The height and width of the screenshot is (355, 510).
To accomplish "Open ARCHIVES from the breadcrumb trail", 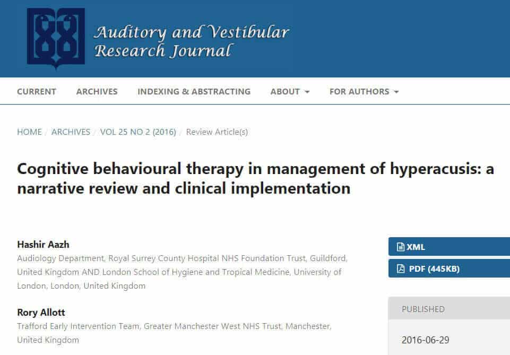I will coord(71,132).
